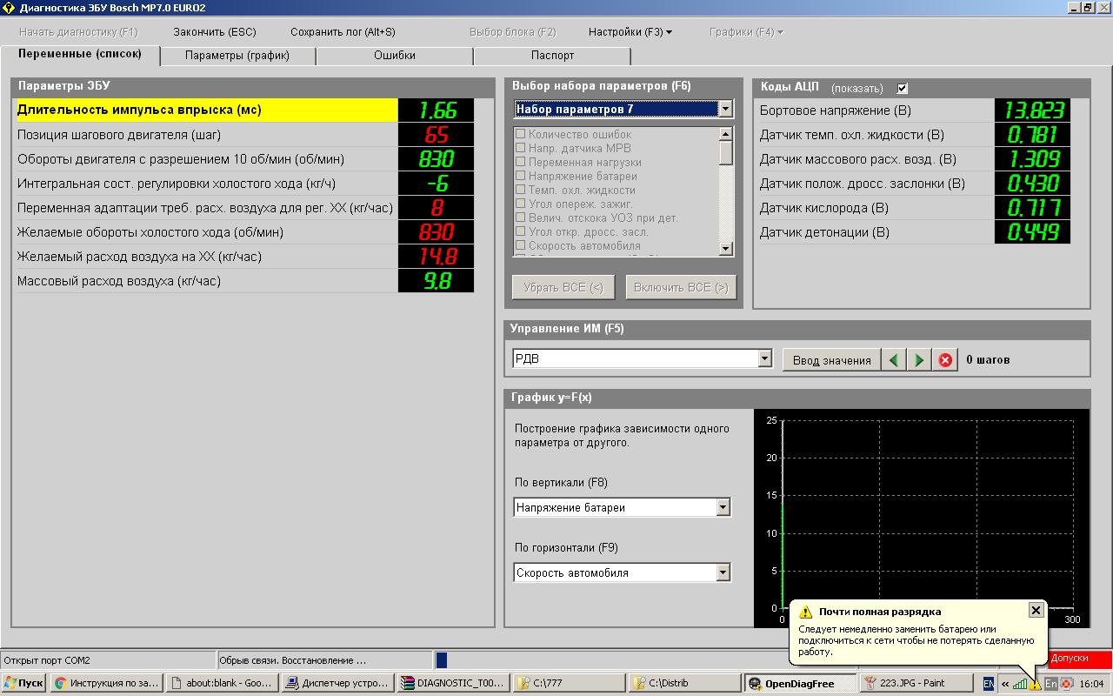Click the red Допуски status button
The height and width of the screenshot is (696, 1113).
[1079, 659]
